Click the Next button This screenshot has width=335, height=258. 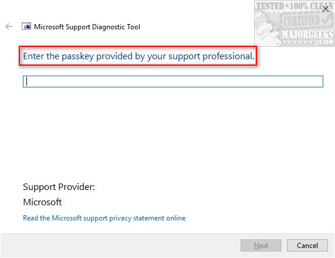pyautogui.click(x=260, y=246)
